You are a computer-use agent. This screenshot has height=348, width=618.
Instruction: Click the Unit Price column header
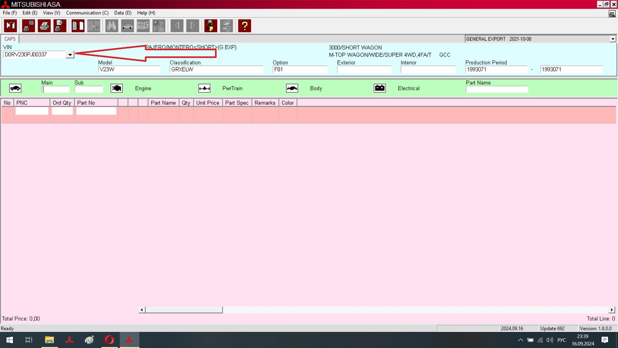[208, 103]
